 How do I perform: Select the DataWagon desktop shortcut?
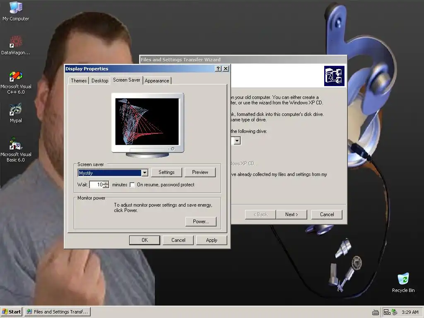click(16, 45)
